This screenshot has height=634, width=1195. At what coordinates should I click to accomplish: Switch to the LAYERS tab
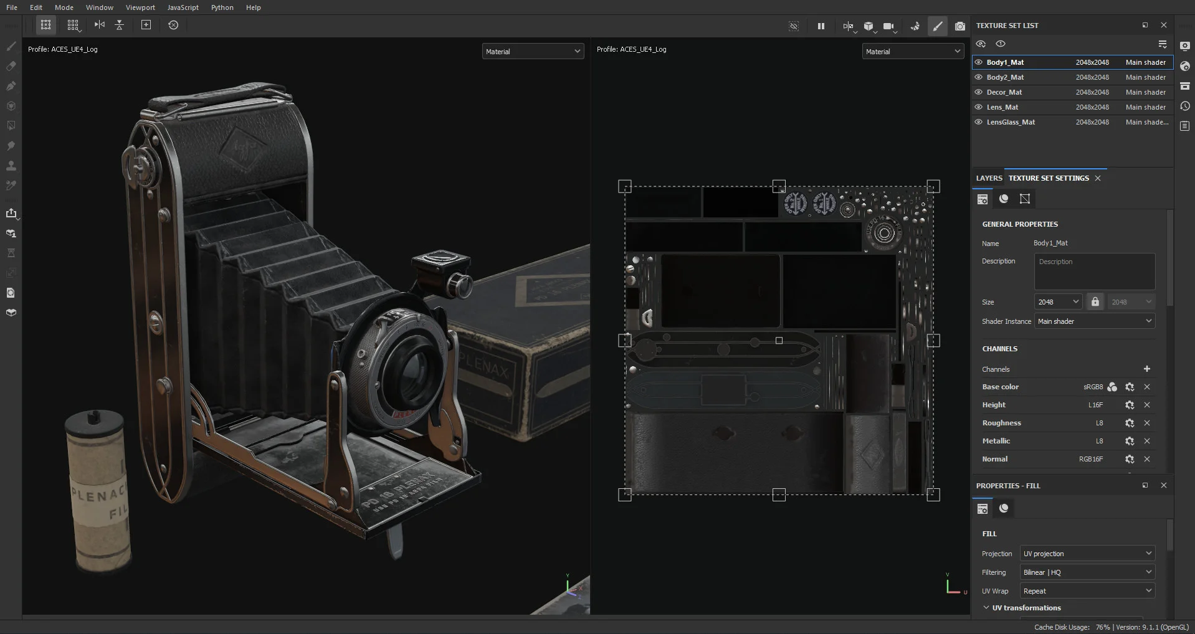click(x=989, y=178)
